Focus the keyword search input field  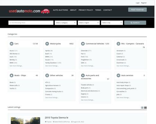pos(31,23)
